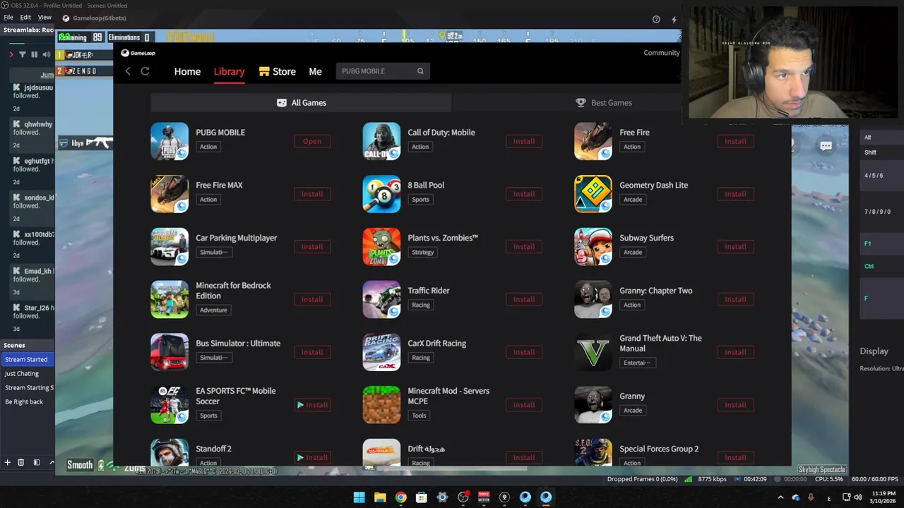The height and width of the screenshot is (508, 904).
Task: Open the Store tab
Action: pos(278,71)
